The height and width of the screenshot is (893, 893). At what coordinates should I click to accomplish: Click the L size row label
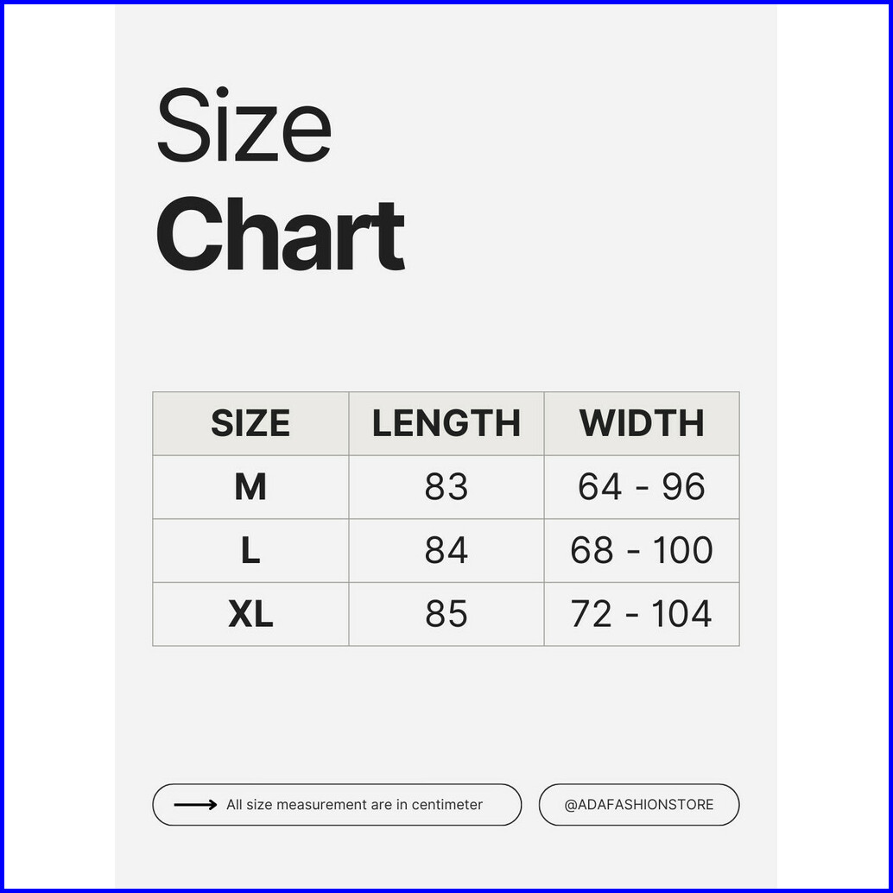pyautogui.click(x=250, y=551)
